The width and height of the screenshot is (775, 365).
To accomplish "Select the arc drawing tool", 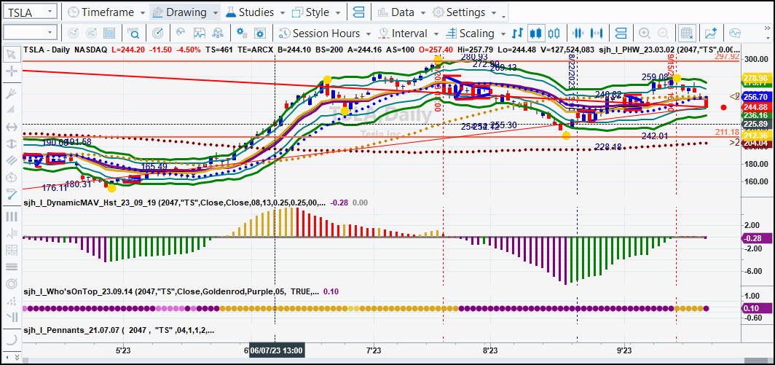I will [x=12, y=340].
